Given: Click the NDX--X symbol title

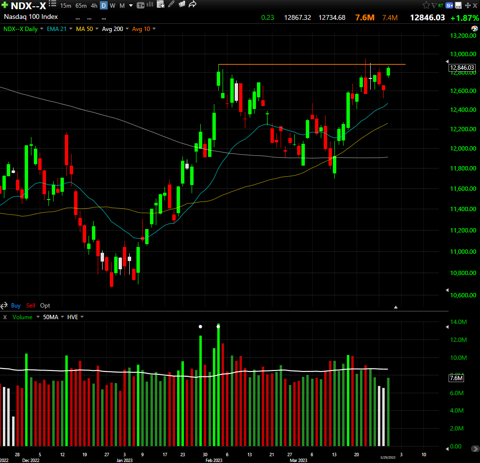Looking at the screenshot, I should pos(29,5).
